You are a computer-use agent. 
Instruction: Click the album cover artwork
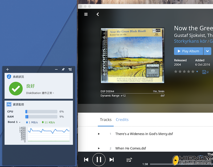coord(132,56)
